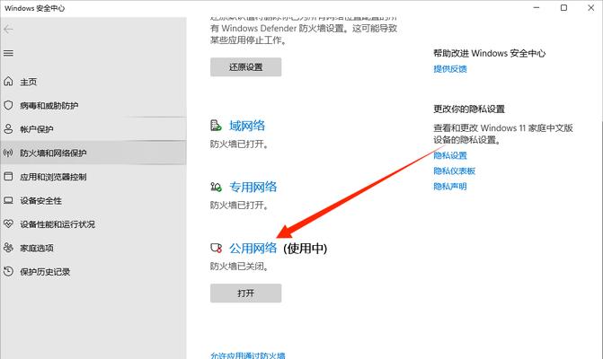Click the 更改你的隐私设置 heading
Screen dimensions: 603x359
coord(469,109)
